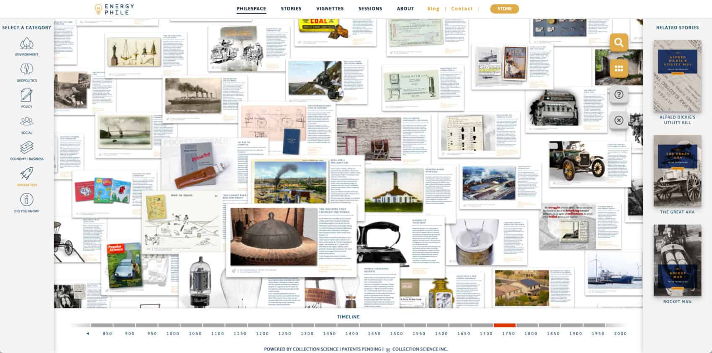This screenshot has height=353, width=712.
Task: Filter by Social category icon
Action: [x=27, y=122]
